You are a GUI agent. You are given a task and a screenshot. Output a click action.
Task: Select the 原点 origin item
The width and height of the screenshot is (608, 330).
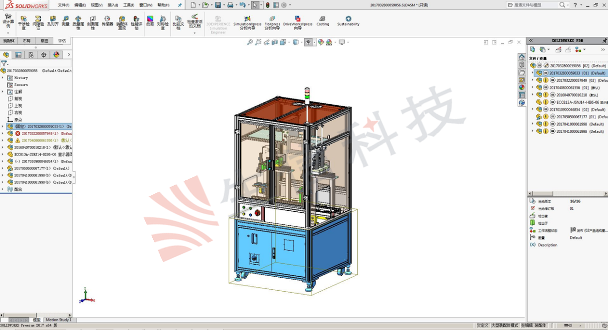[15, 119]
